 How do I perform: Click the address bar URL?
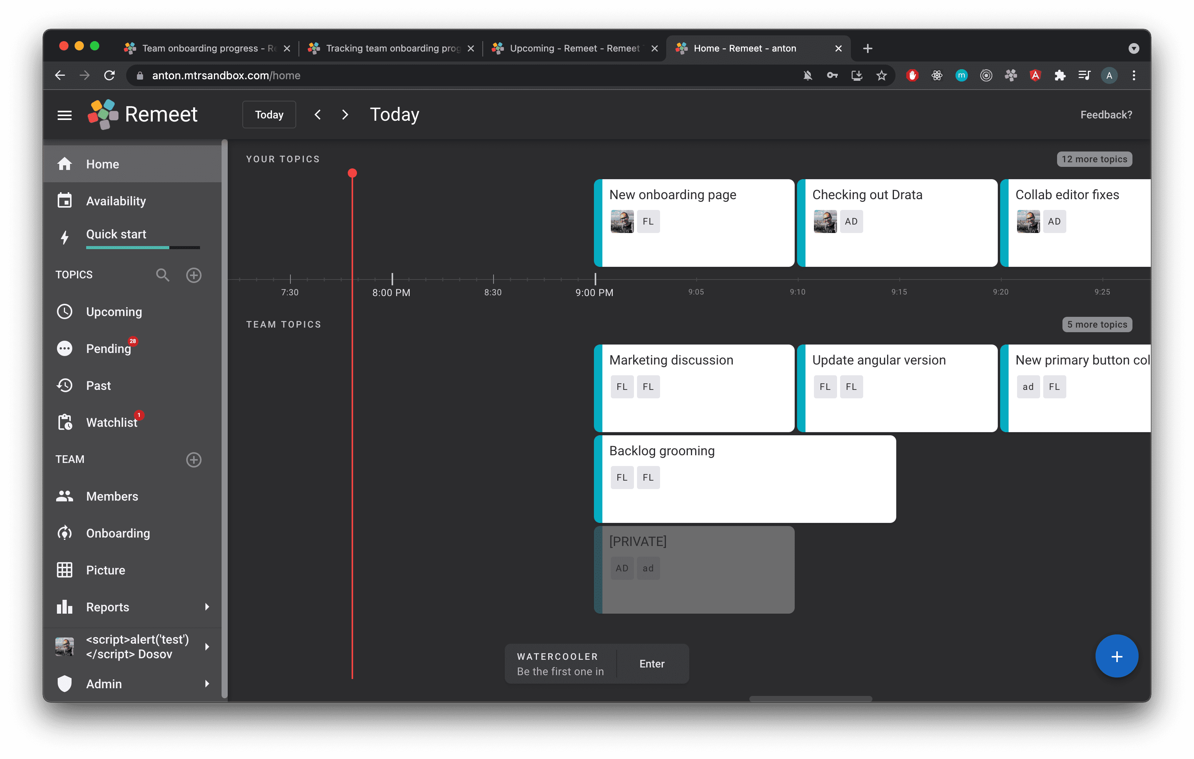226,75
